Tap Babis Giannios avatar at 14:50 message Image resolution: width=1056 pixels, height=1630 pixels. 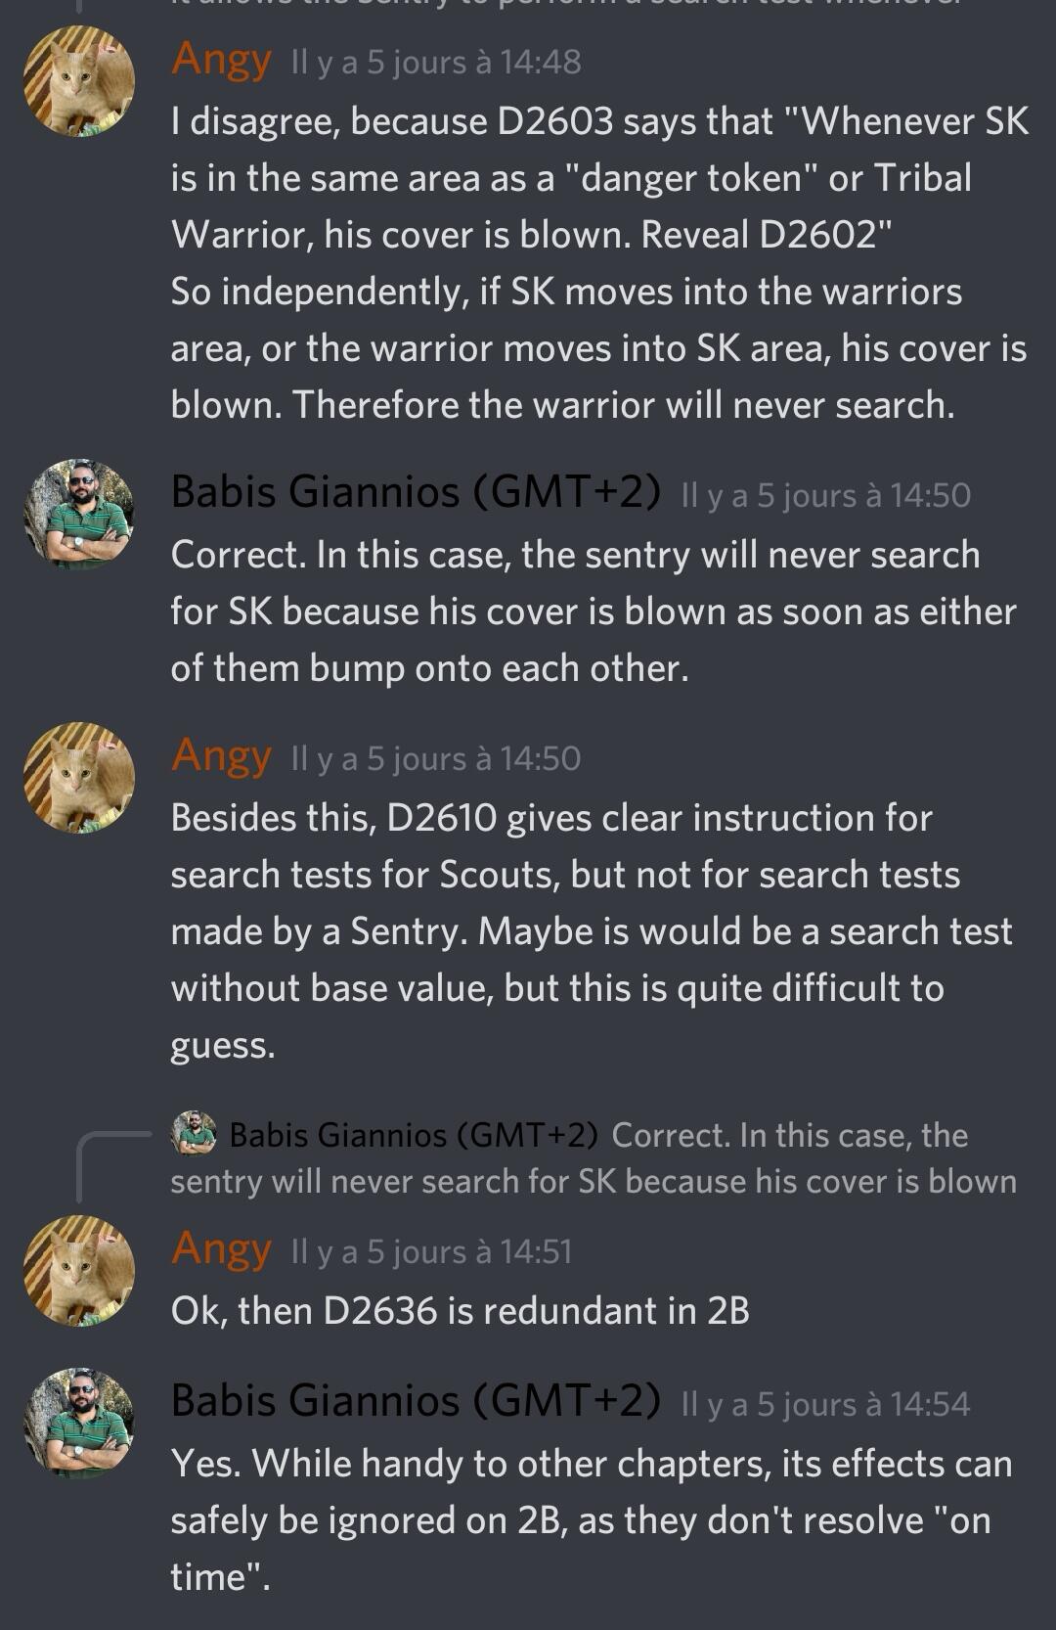point(79,515)
